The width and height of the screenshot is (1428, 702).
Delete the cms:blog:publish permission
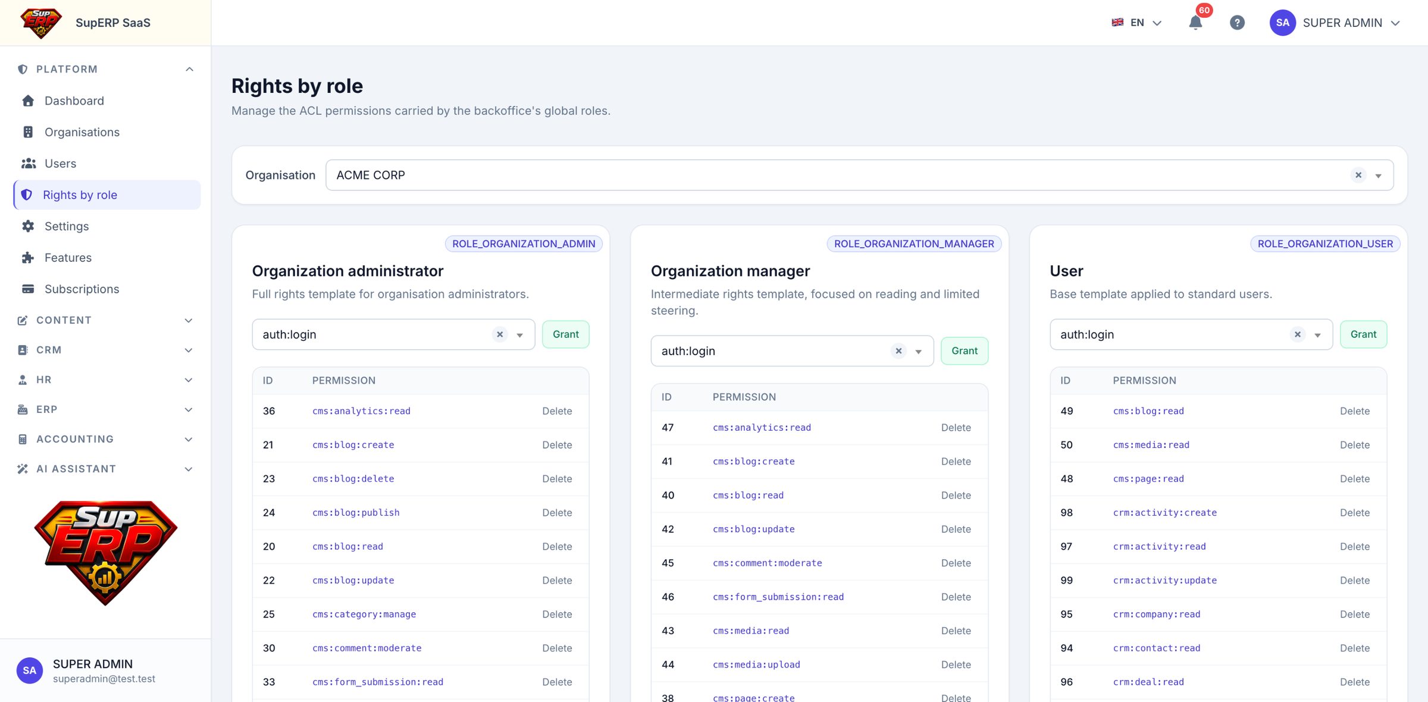557,513
